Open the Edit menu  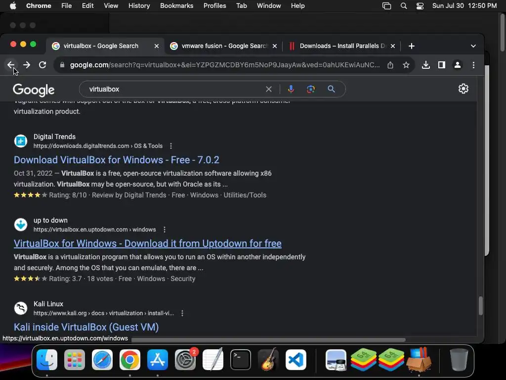(x=87, y=6)
